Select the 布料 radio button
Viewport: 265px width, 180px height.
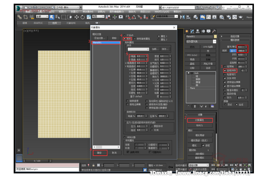(125, 39)
